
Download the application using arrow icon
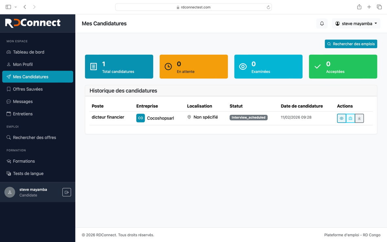click(359, 118)
